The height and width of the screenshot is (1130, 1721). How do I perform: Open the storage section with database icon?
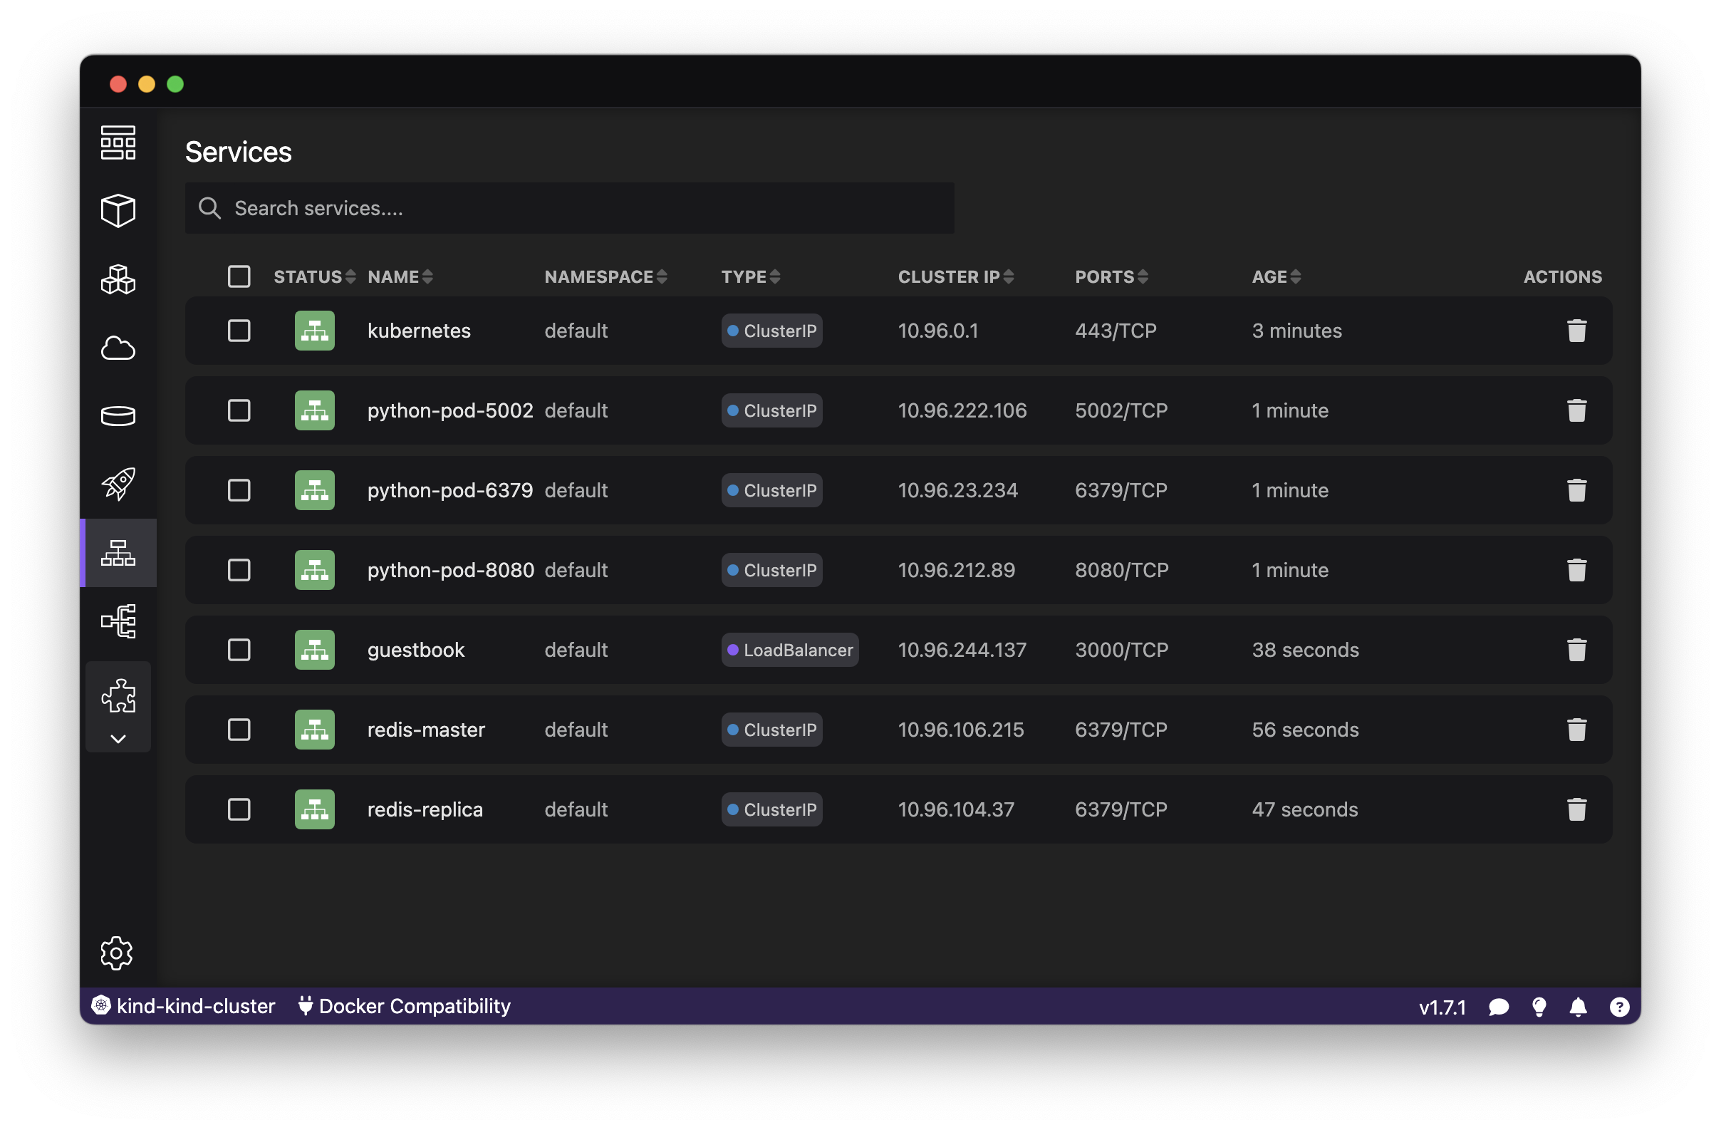point(118,415)
